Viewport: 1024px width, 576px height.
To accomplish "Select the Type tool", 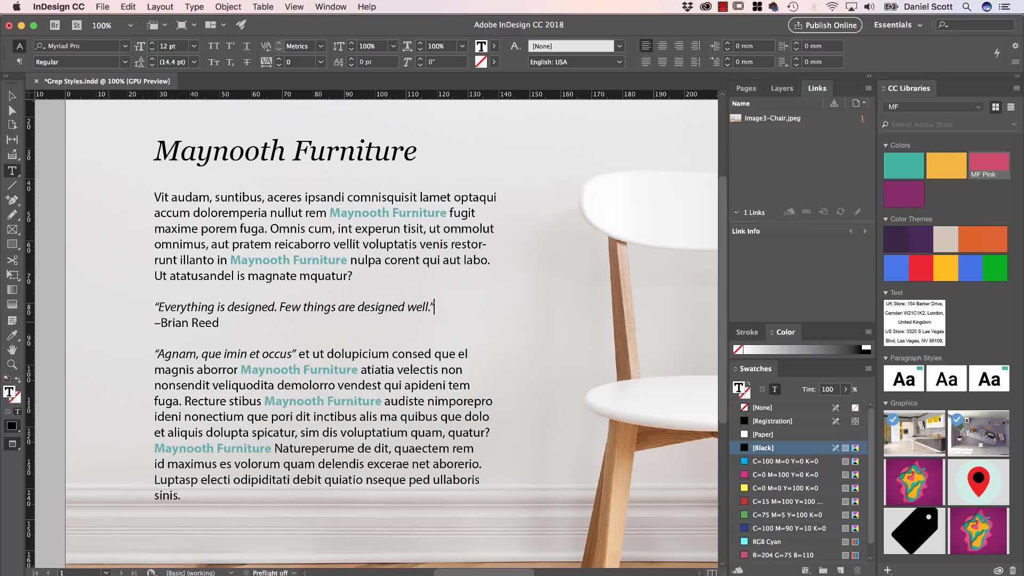I will point(12,171).
